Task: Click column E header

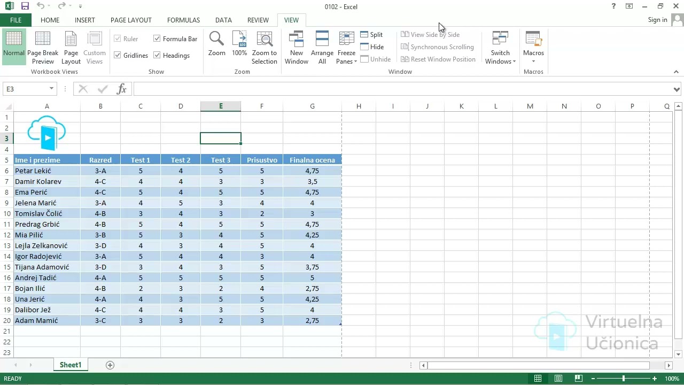Action: click(221, 106)
